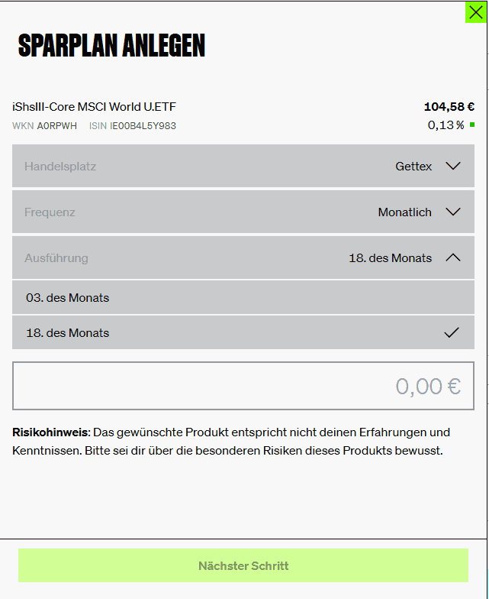Open the Handelsplatz dropdown label
Viewport: 489px width, 599px height.
tap(60, 167)
